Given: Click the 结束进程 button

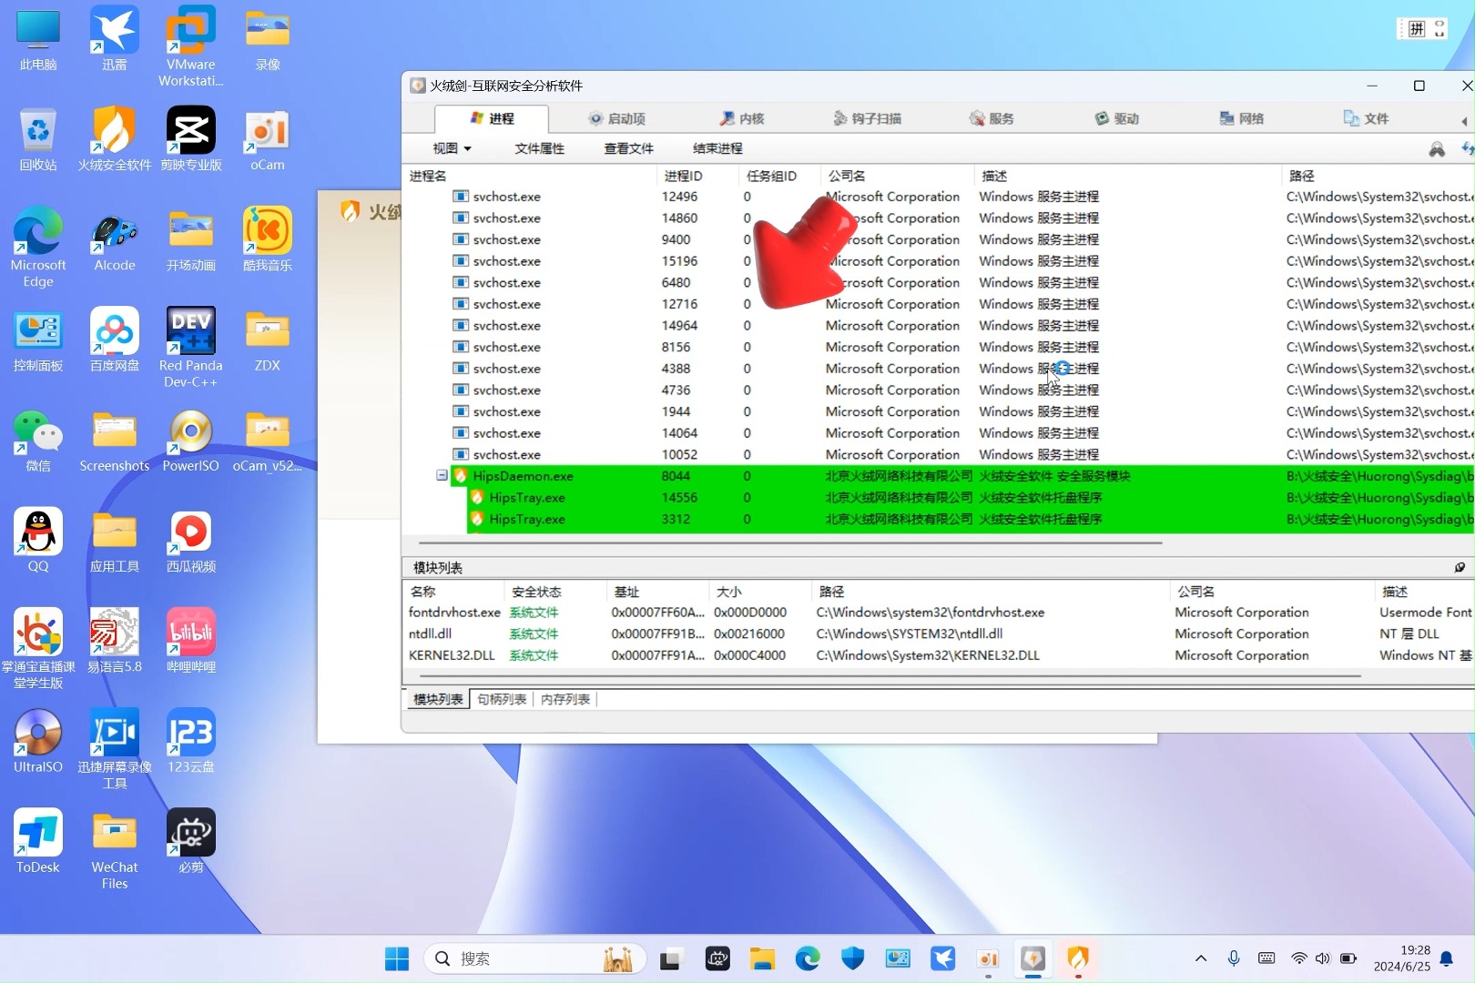Looking at the screenshot, I should 717,148.
